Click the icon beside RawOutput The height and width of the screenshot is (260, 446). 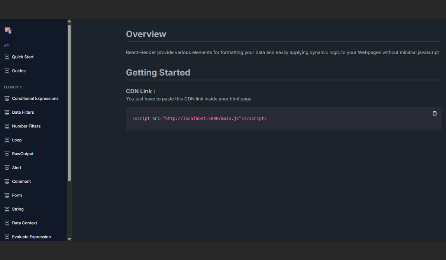coord(7,154)
